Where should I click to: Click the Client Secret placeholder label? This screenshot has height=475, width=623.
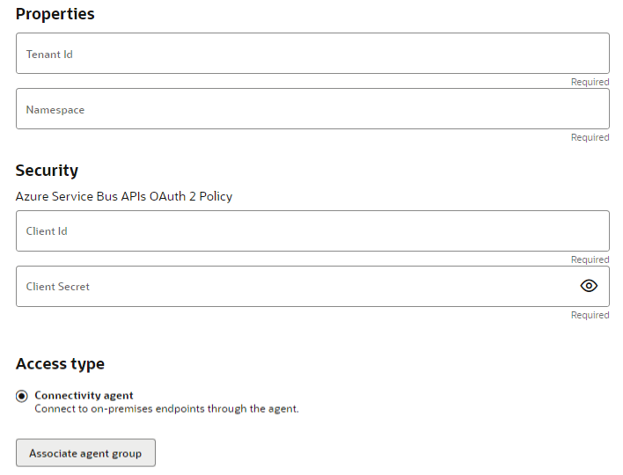58,287
